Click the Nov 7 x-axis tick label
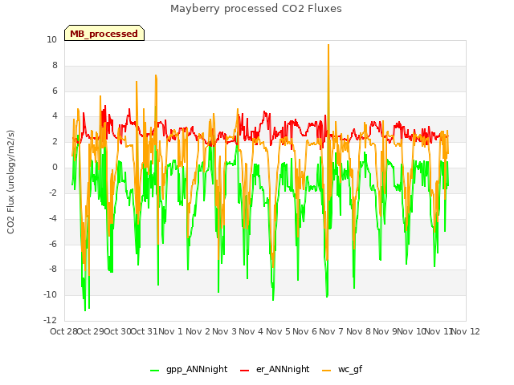Screen dimensions: 514x385 coord(331,331)
